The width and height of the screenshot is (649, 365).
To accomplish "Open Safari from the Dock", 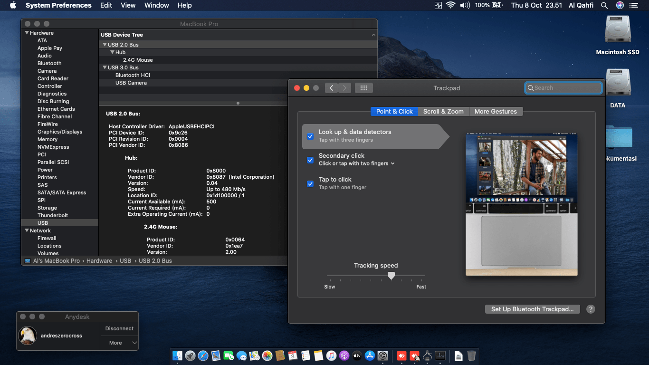I will coord(203,355).
